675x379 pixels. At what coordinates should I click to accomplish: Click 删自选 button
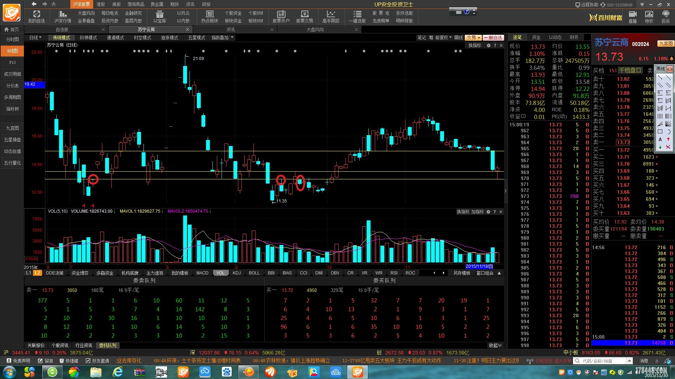pyautogui.click(x=493, y=38)
